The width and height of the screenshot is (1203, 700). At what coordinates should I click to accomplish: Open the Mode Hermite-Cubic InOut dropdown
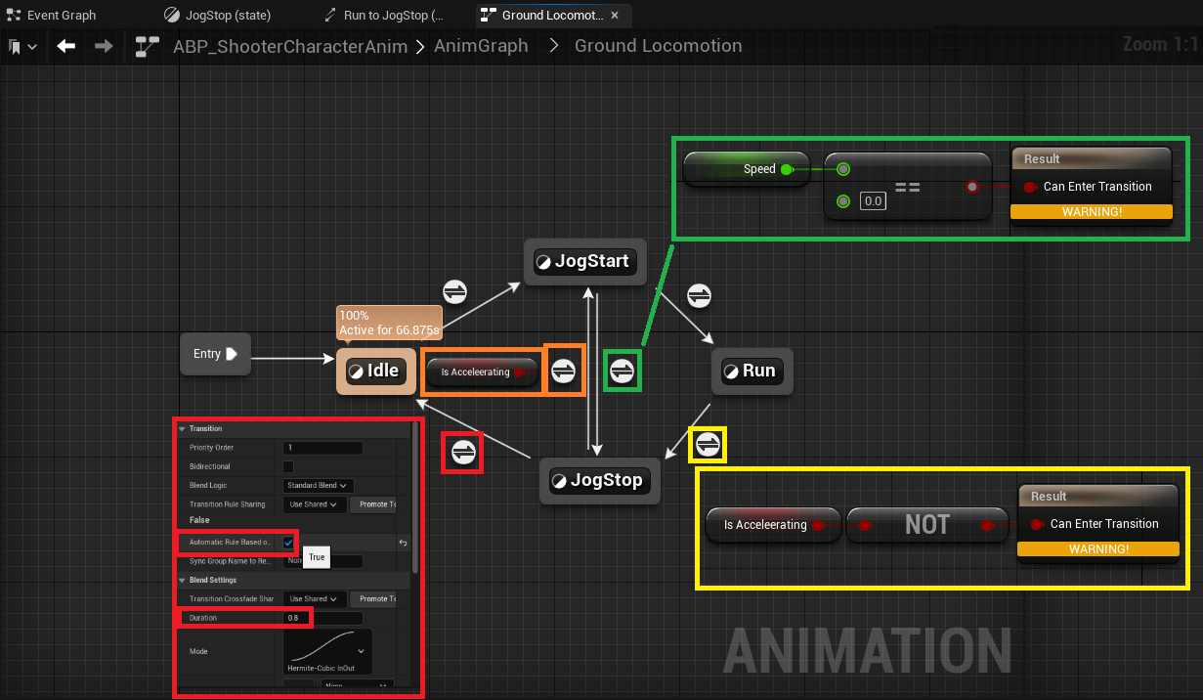point(327,651)
